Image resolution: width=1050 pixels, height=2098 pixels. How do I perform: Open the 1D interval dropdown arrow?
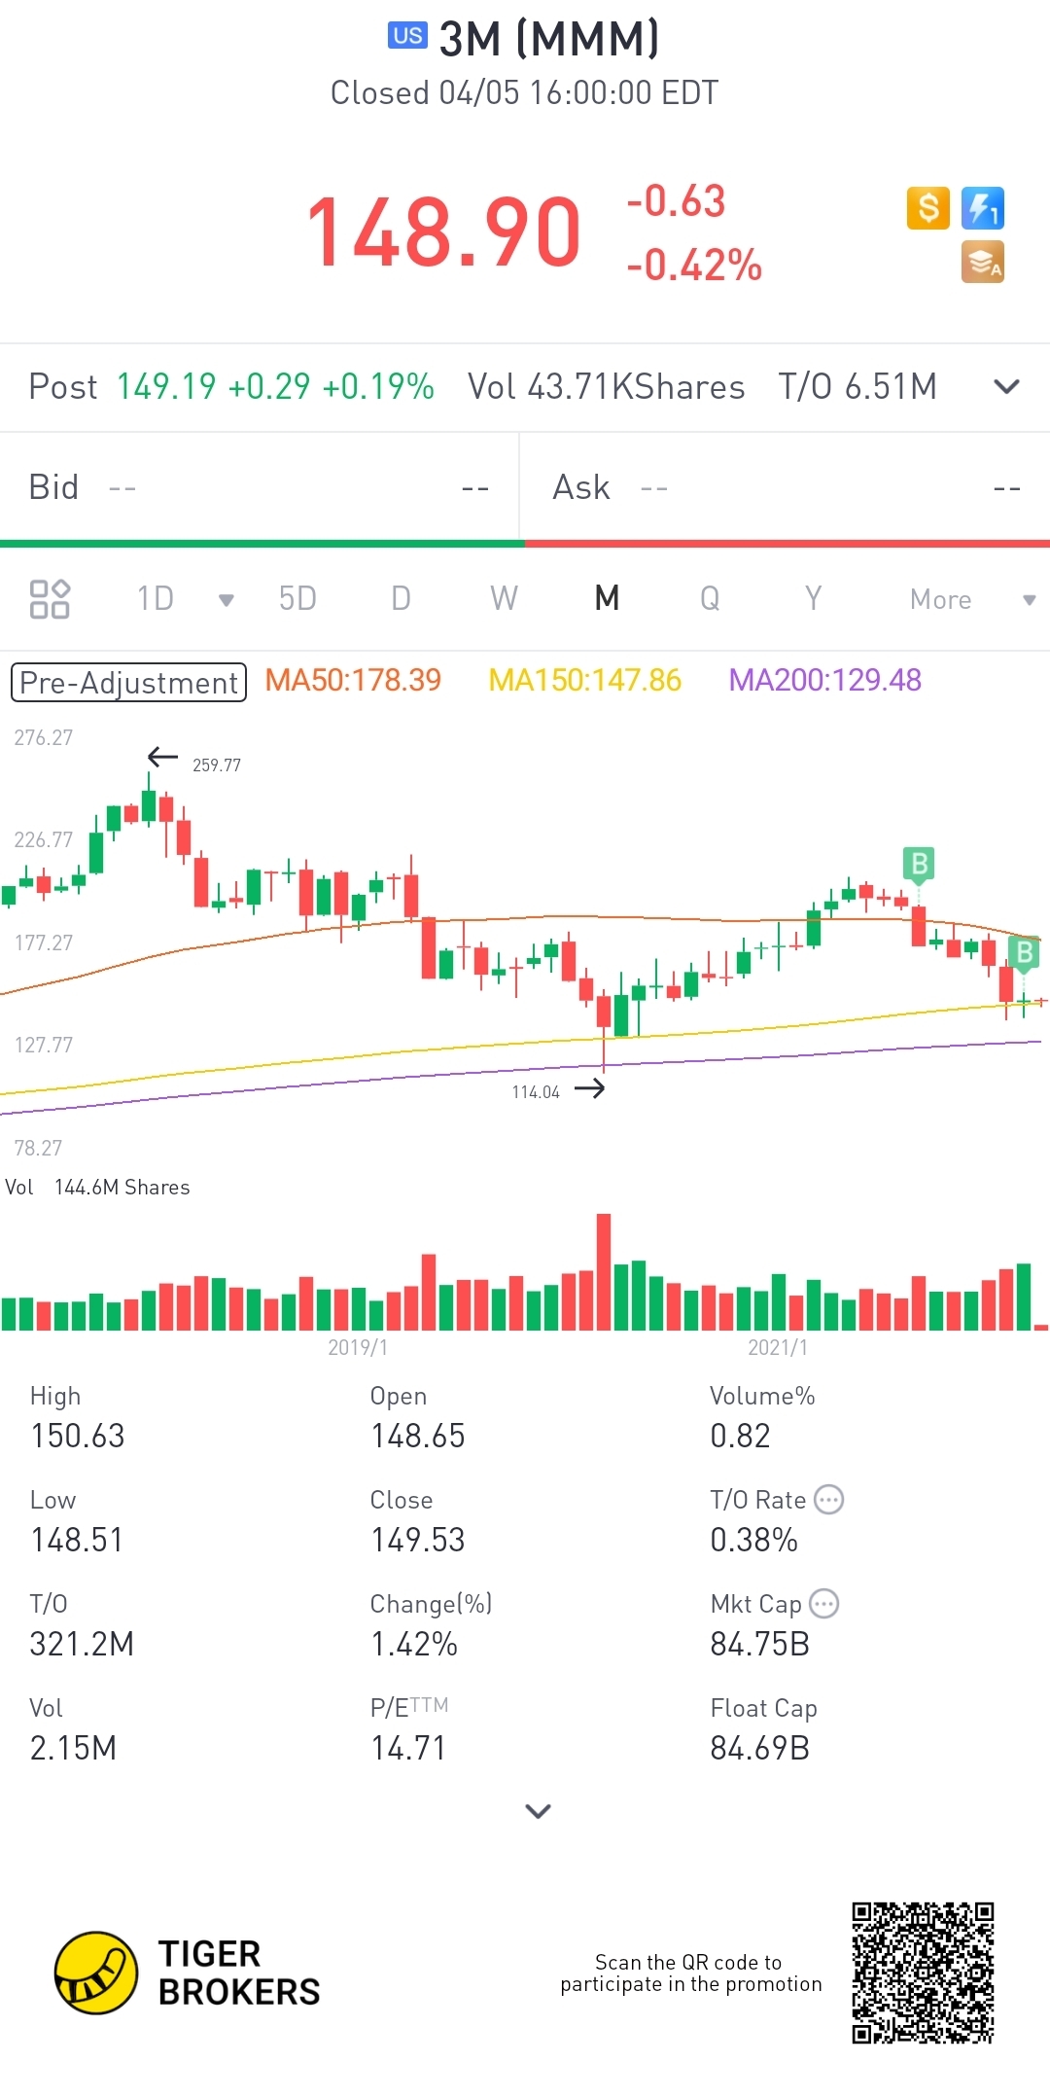227,600
